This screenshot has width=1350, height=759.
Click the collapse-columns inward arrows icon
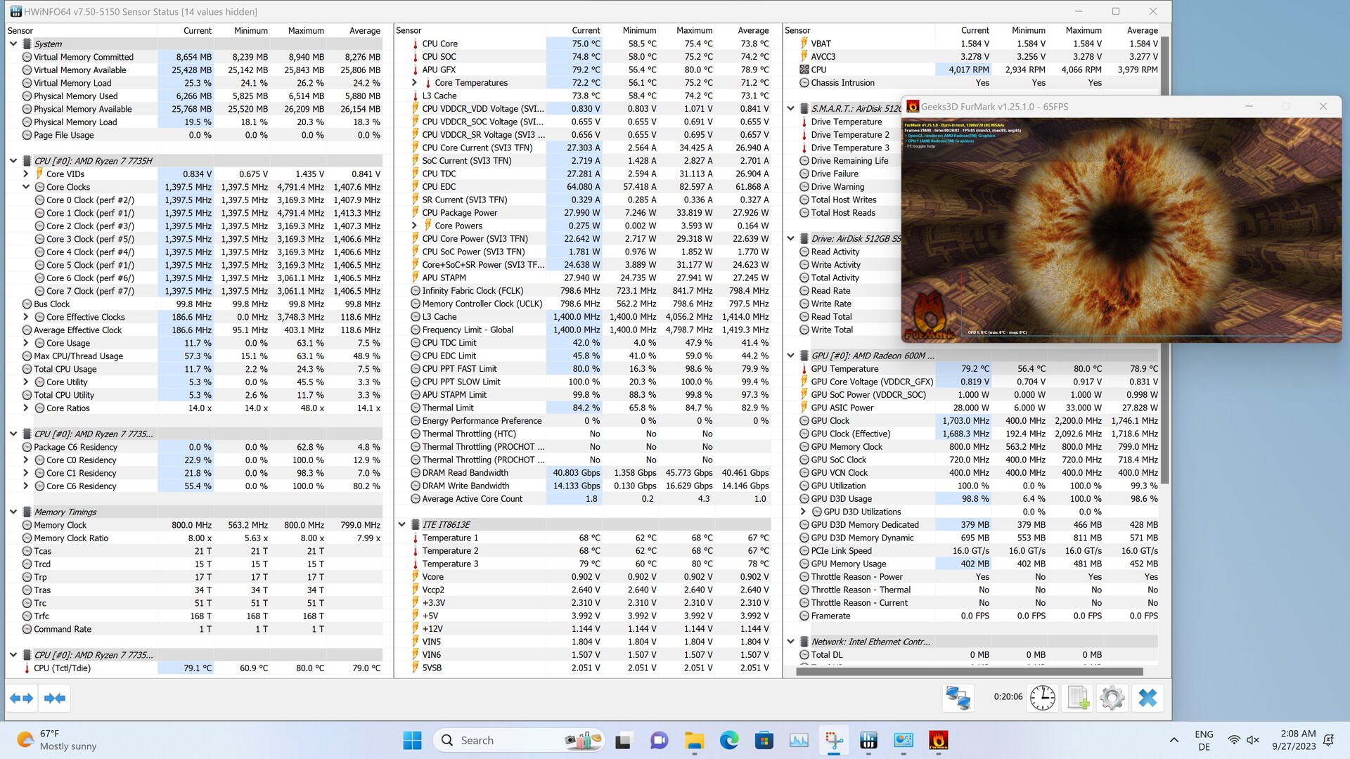[55, 698]
